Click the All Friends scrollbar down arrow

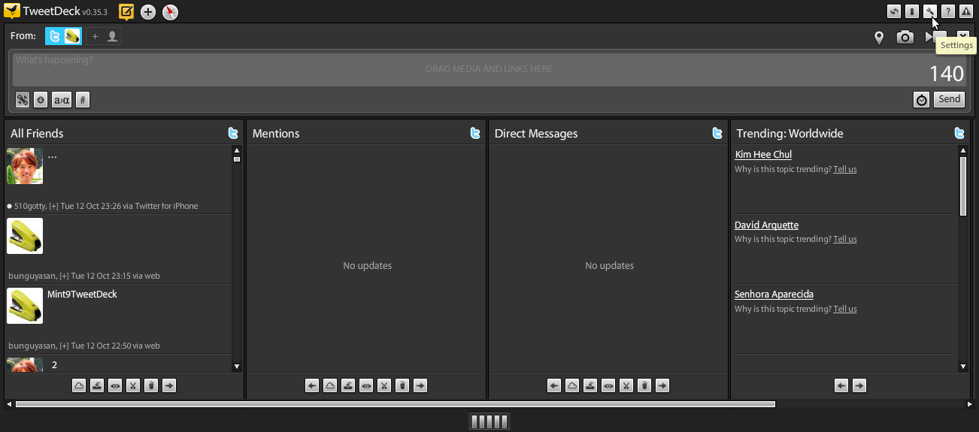click(237, 367)
